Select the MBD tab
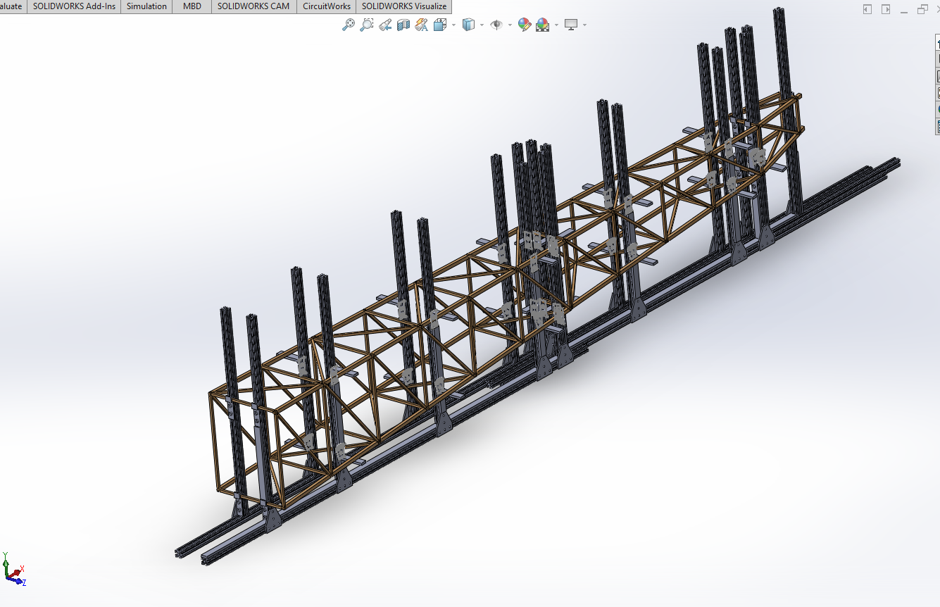Image resolution: width=940 pixels, height=607 pixels. 192,6
